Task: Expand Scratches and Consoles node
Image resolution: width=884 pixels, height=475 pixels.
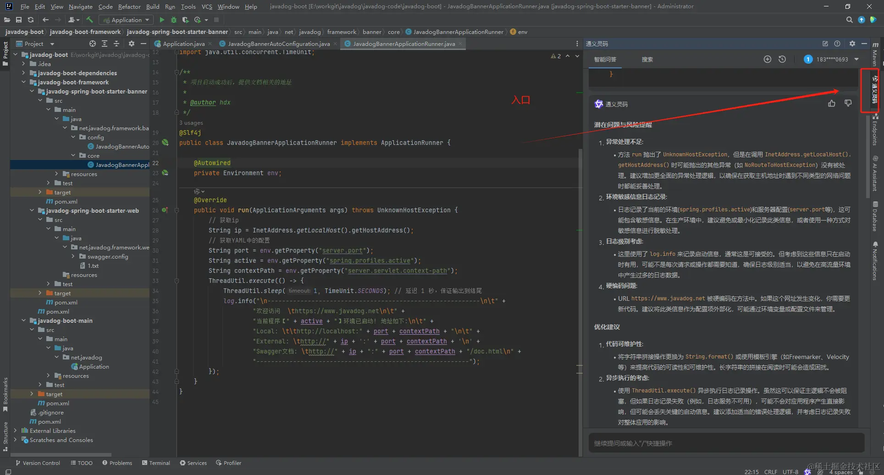Action: (15, 440)
